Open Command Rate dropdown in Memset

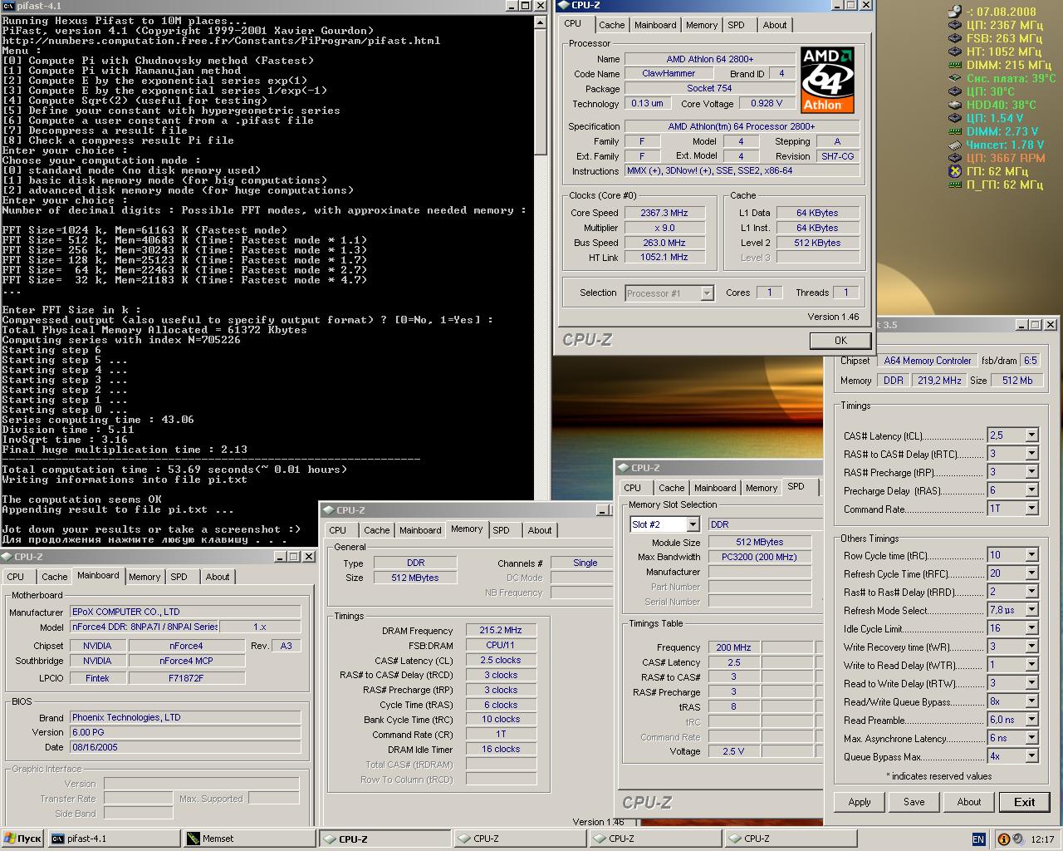point(1031,509)
